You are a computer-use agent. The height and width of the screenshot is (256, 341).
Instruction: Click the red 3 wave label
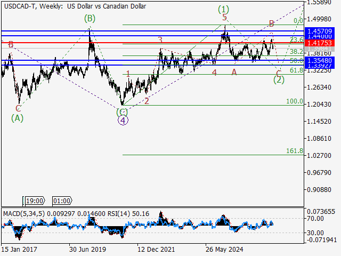coord(160,40)
